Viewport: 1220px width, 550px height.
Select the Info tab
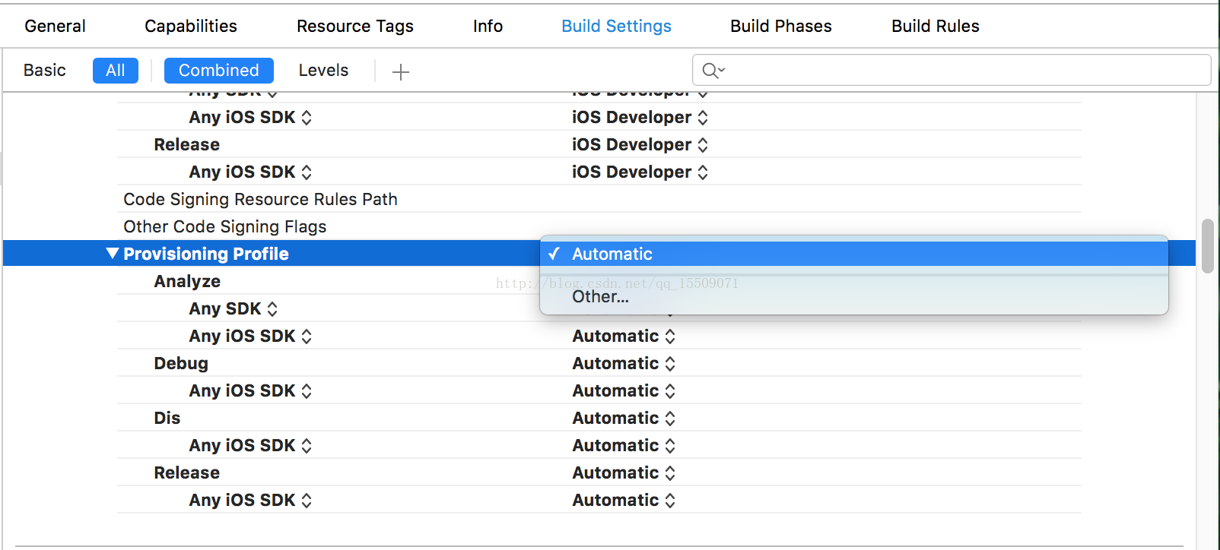(x=488, y=26)
